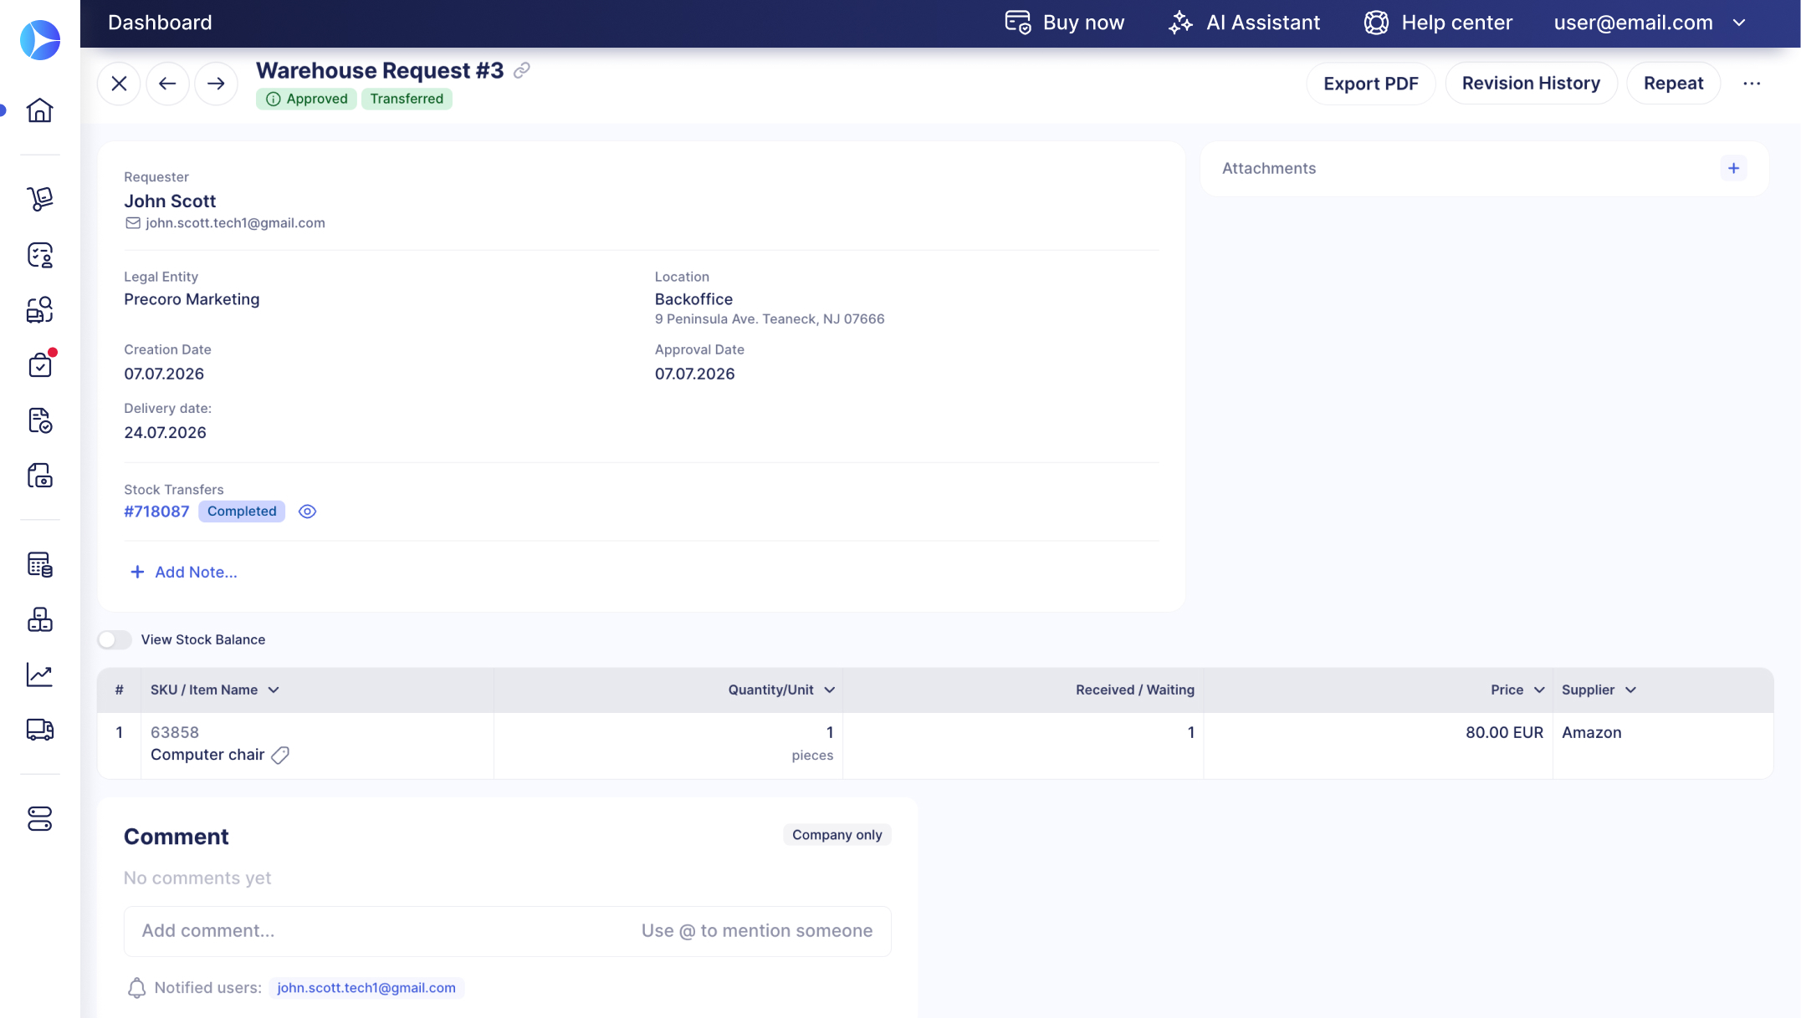Go to next request with right arrow
This screenshot has height=1018, width=1801.
coord(216,84)
